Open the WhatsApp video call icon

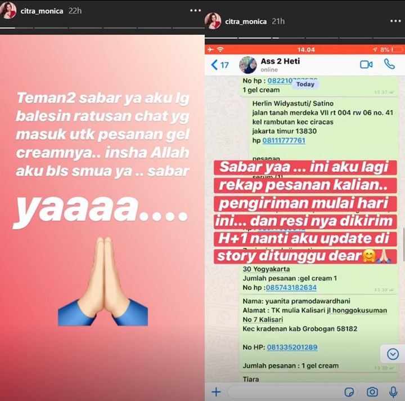click(x=366, y=64)
